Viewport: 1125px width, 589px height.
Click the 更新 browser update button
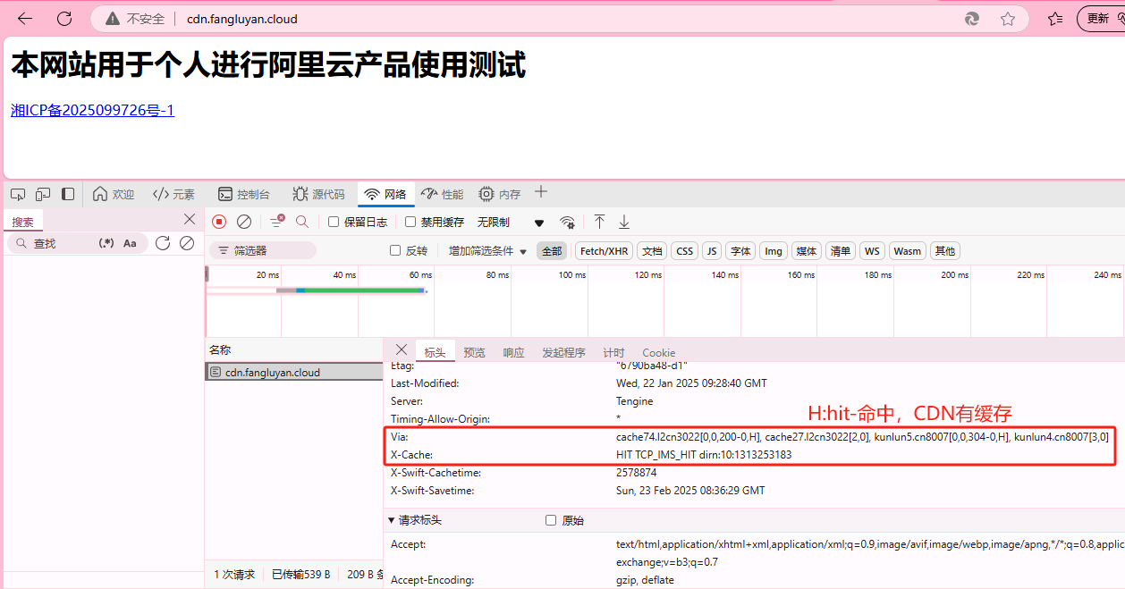[x=1102, y=19]
